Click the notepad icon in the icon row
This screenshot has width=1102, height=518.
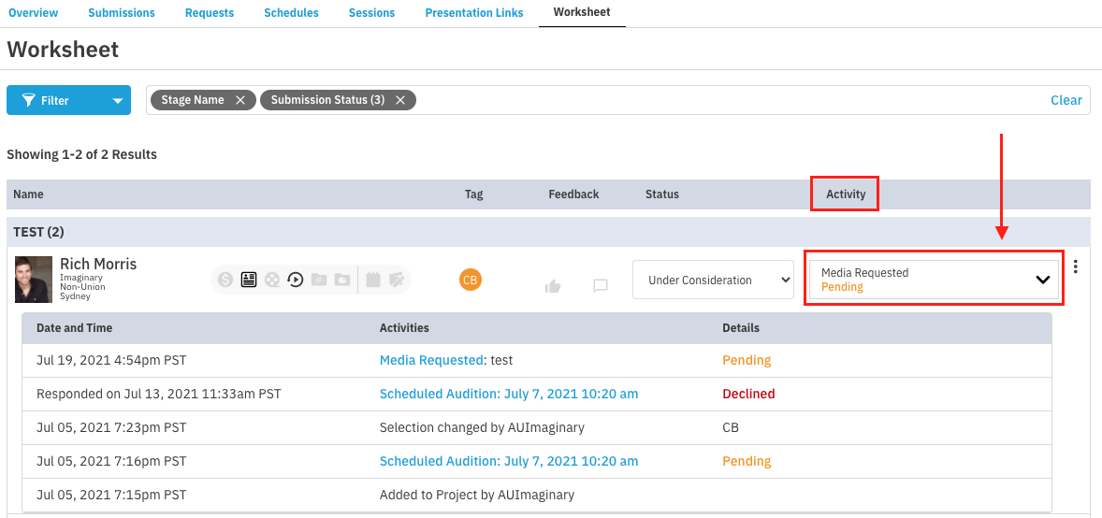(x=374, y=279)
